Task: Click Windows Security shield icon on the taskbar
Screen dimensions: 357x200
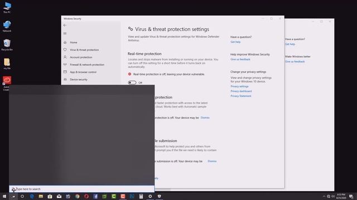Action: point(159,196)
